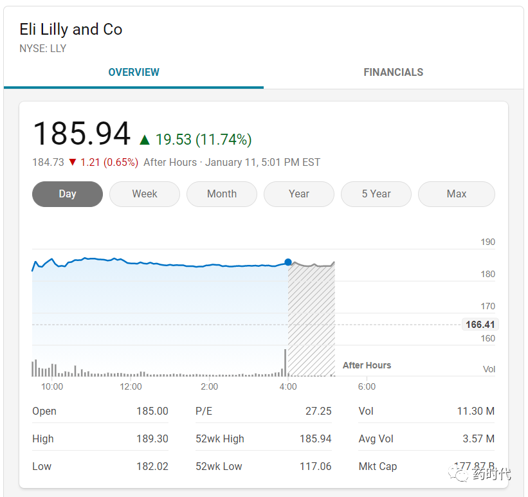Click the red down-arrow after-hours icon

click(x=73, y=162)
